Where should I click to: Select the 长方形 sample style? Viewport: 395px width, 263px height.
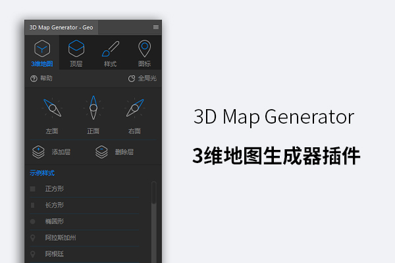pos(84,205)
